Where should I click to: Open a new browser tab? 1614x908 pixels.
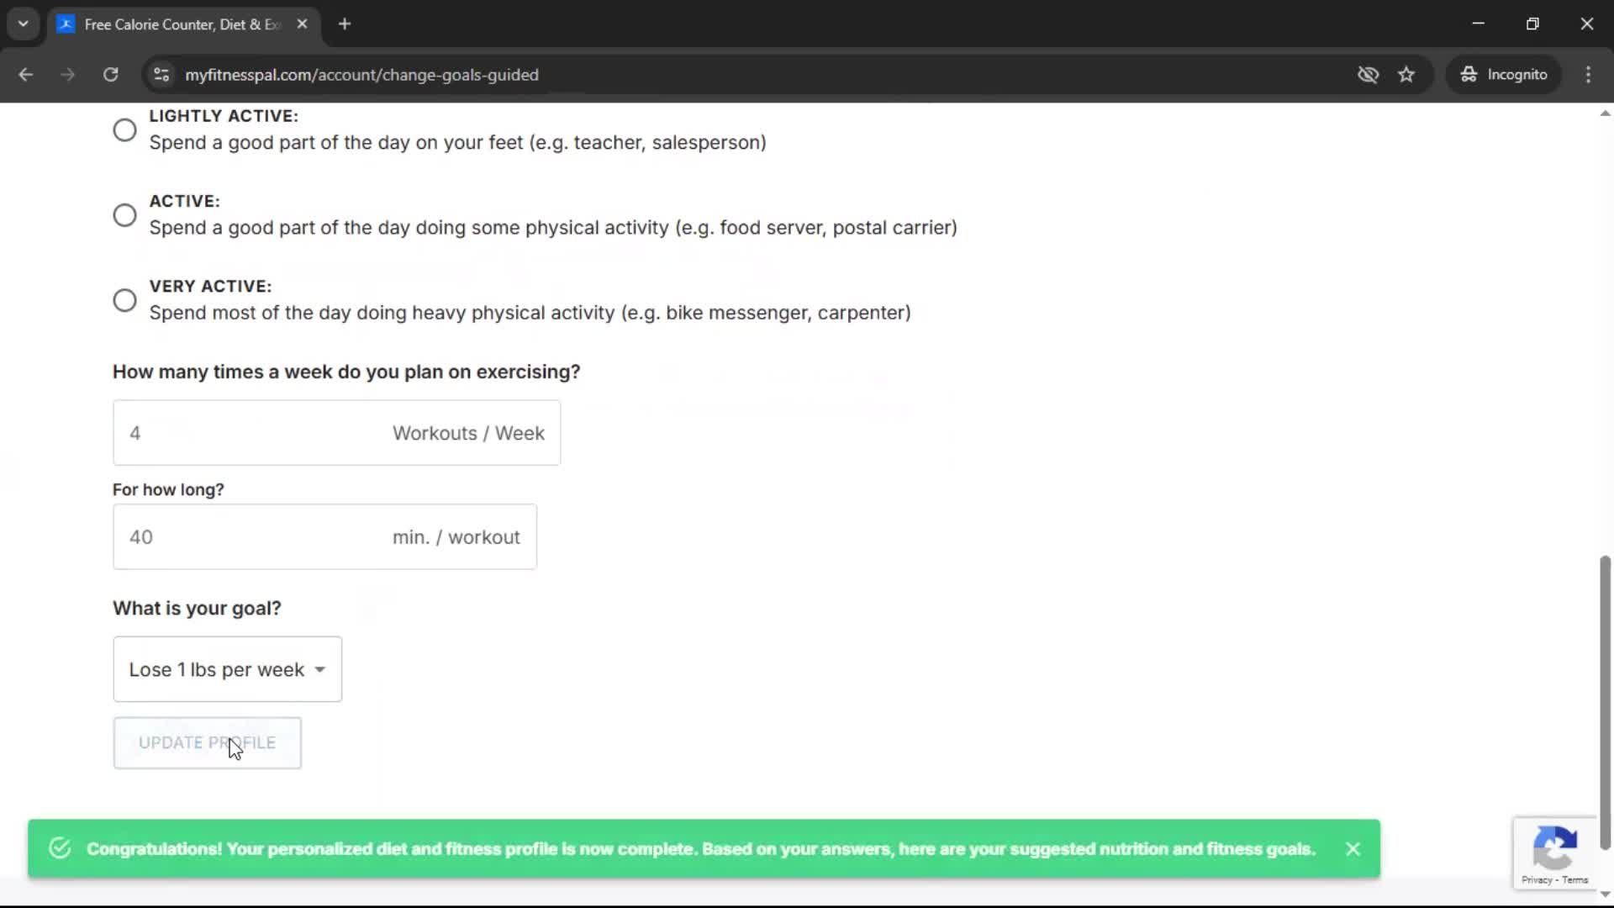[x=345, y=24]
